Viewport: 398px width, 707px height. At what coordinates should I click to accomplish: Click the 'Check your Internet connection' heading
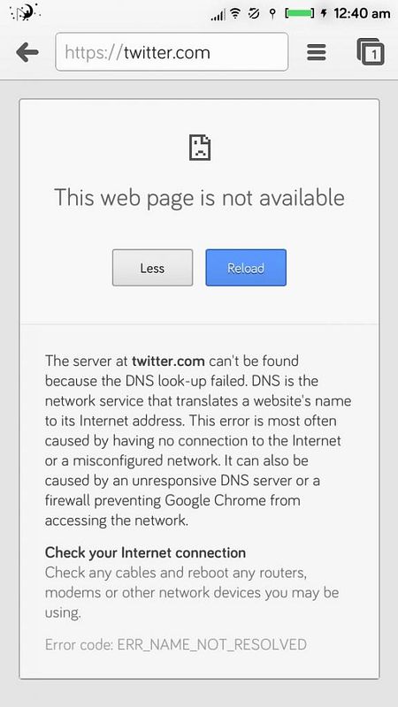(x=145, y=552)
